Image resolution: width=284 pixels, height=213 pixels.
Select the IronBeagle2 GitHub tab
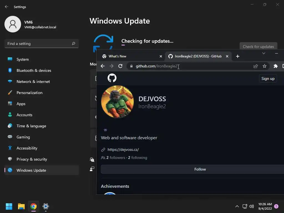(x=198, y=56)
